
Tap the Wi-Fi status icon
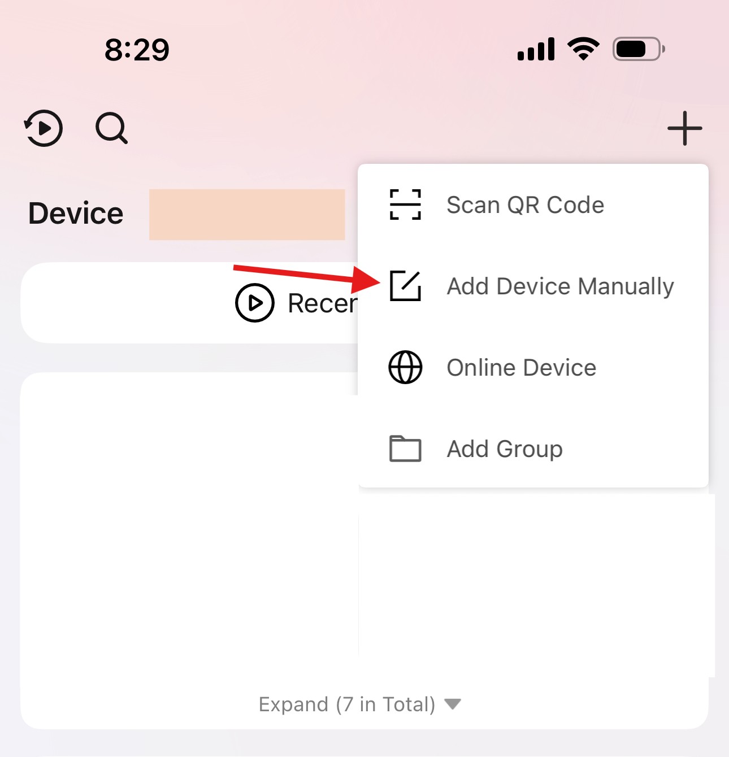tap(584, 49)
